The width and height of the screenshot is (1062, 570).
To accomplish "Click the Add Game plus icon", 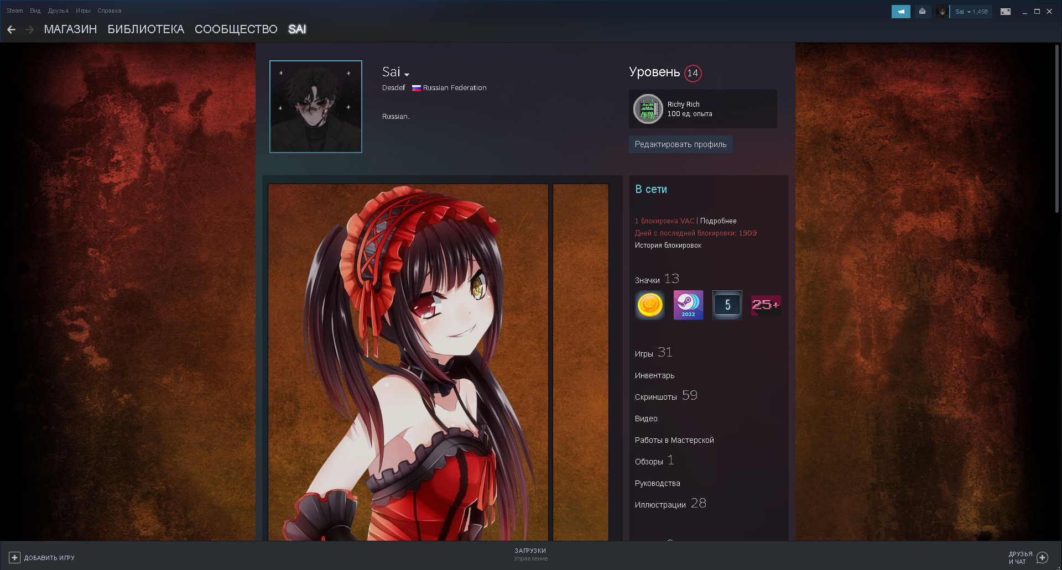I will click(15, 558).
